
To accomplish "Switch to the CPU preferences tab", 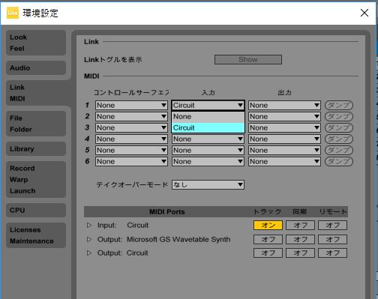I will [36, 210].
